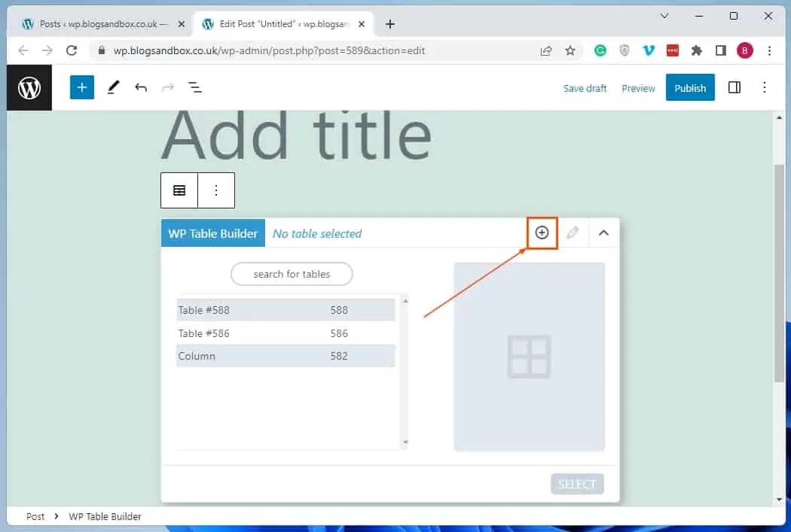Screen dimensions: 791x532
Task: Click the WordPress logo icon
Action: (29, 87)
